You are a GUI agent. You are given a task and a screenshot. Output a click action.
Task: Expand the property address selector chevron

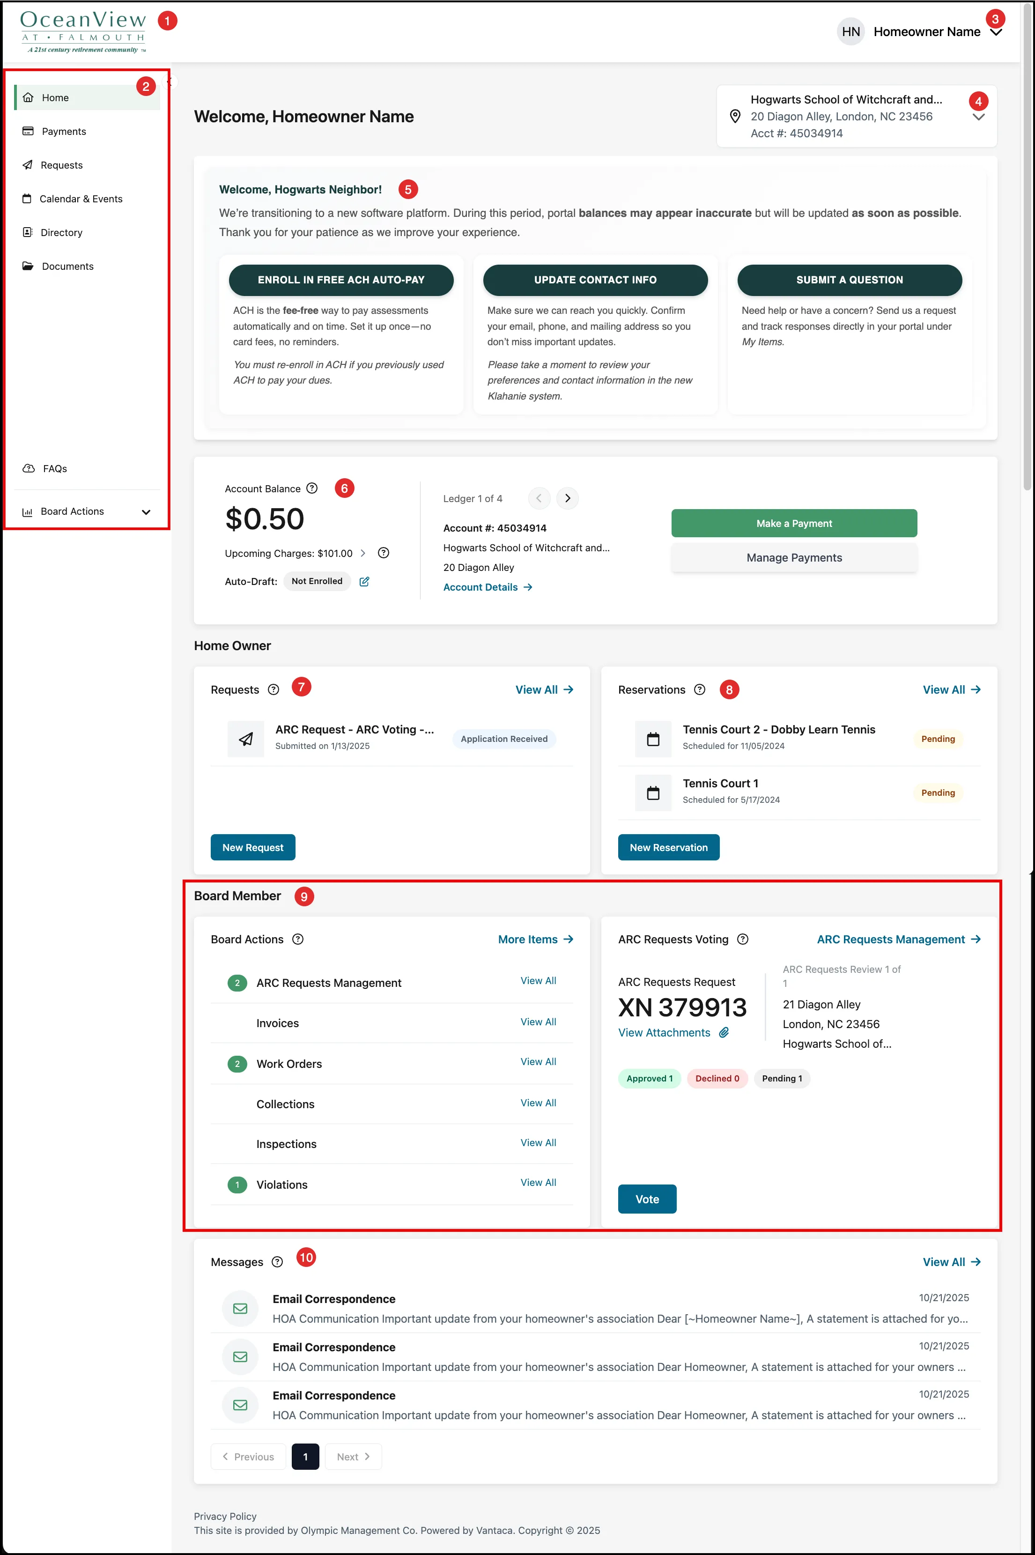[978, 118]
